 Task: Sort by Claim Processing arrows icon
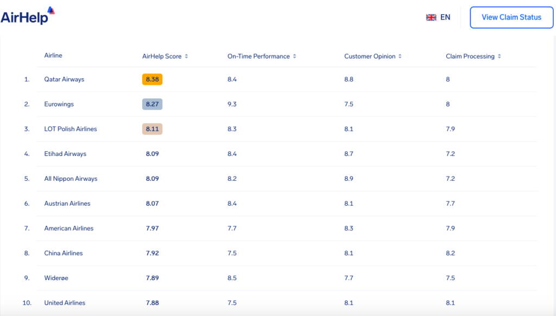500,56
